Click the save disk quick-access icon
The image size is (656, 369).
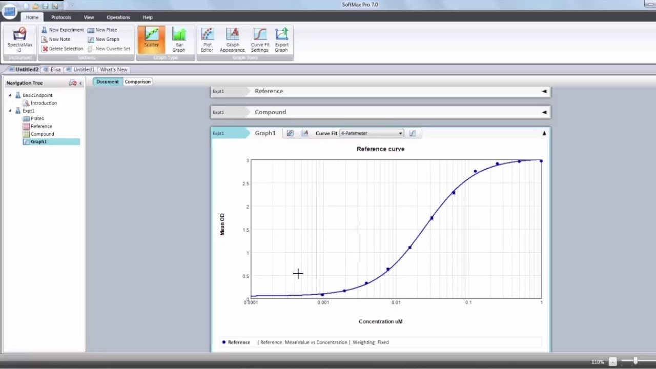pos(45,6)
